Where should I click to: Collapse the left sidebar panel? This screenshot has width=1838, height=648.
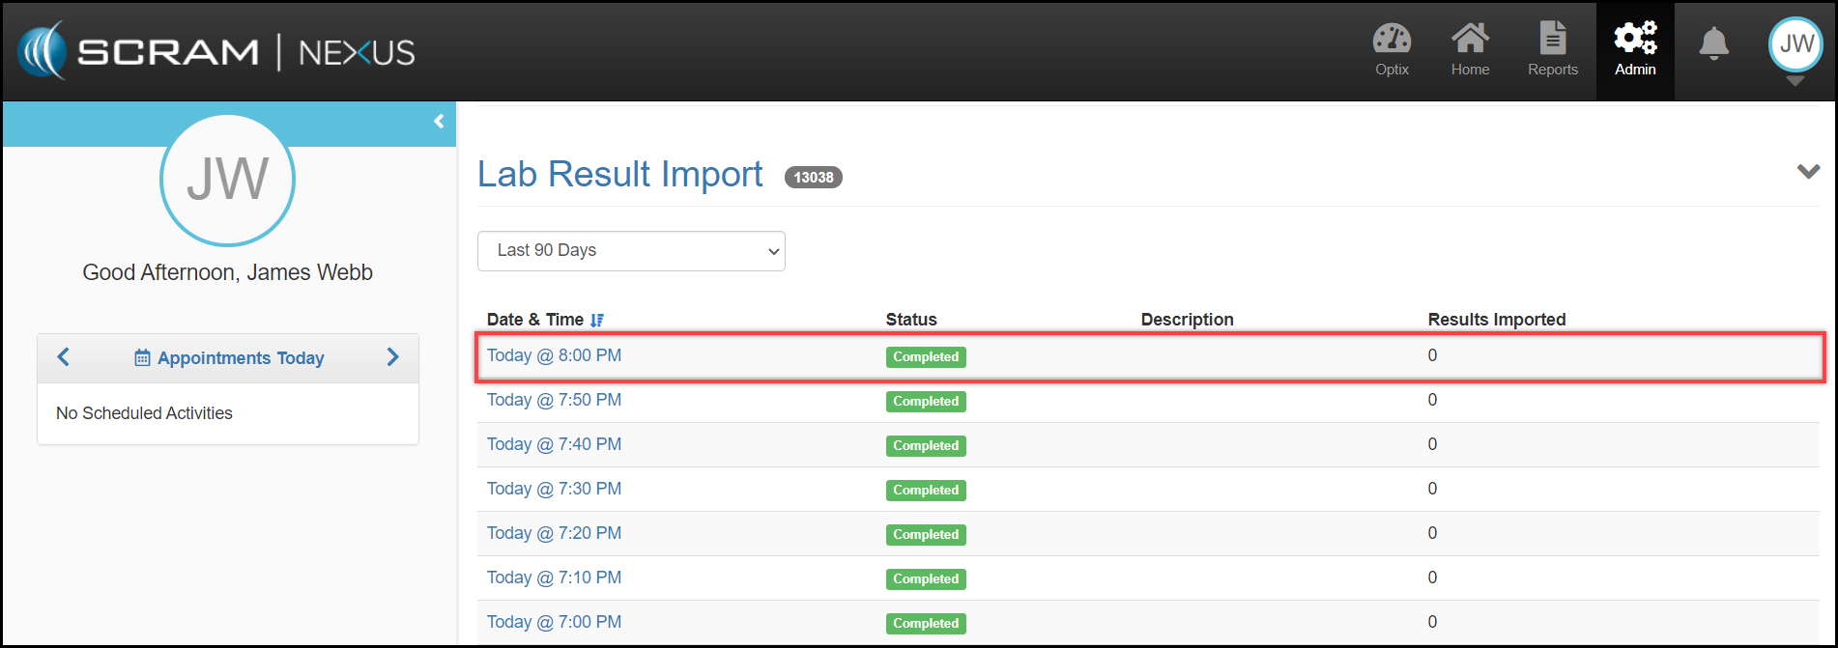click(439, 122)
